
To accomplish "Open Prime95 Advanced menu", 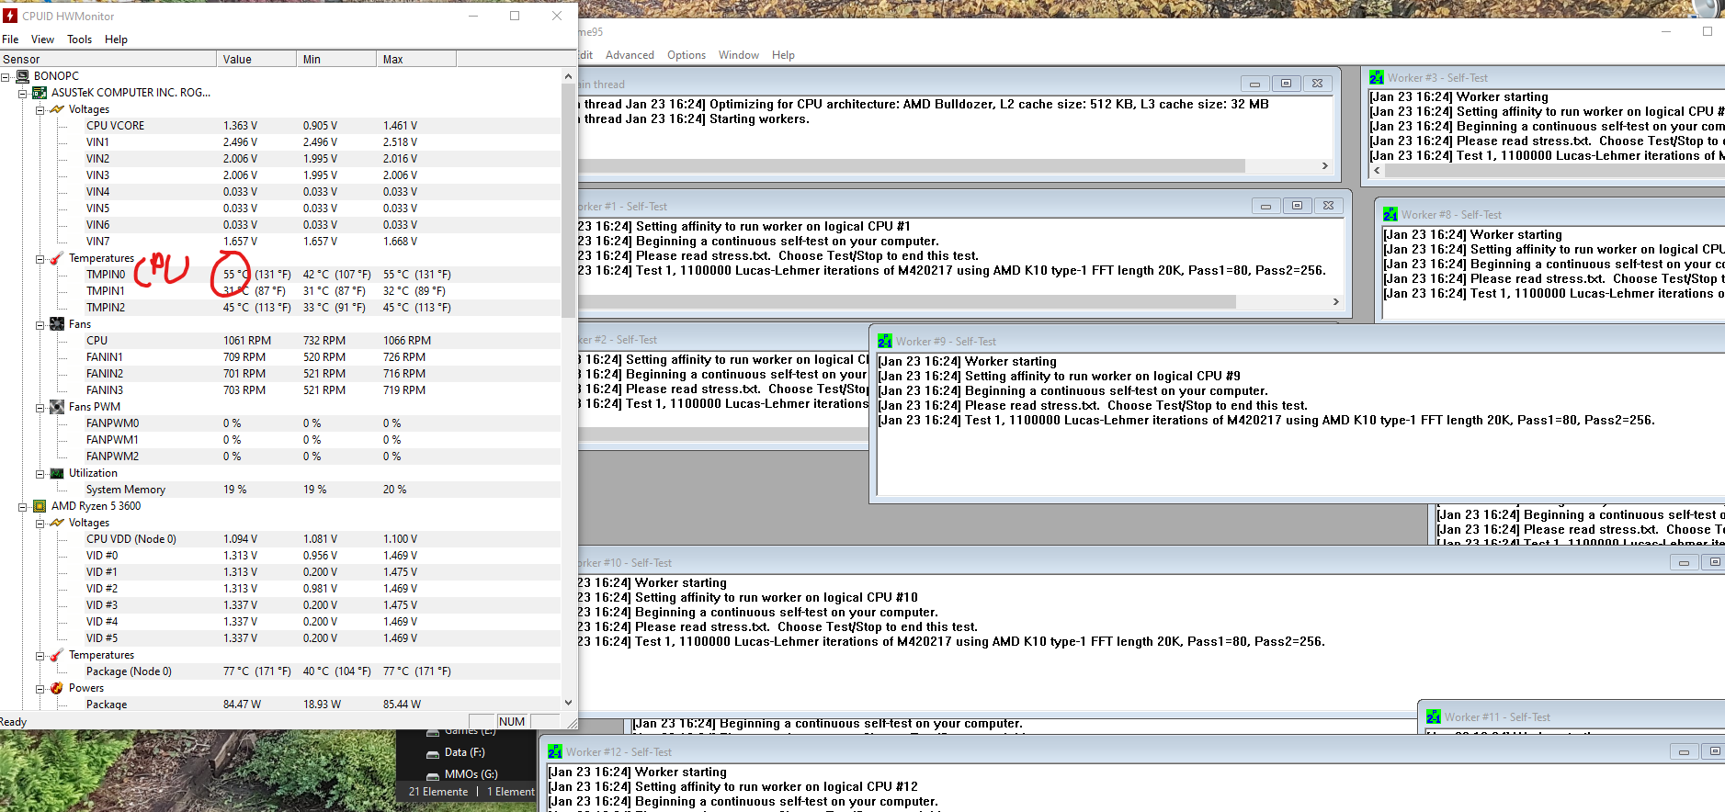I will pyautogui.click(x=630, y=55).
